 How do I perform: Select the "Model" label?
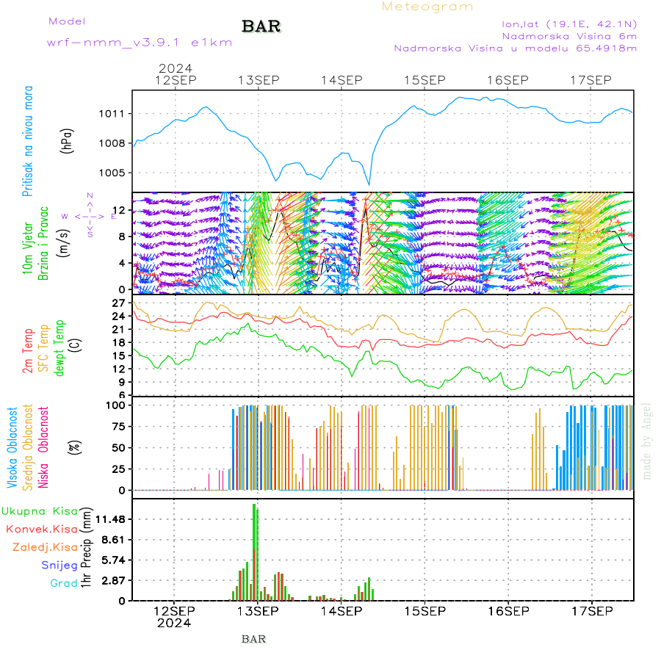(x=67, y=21)
